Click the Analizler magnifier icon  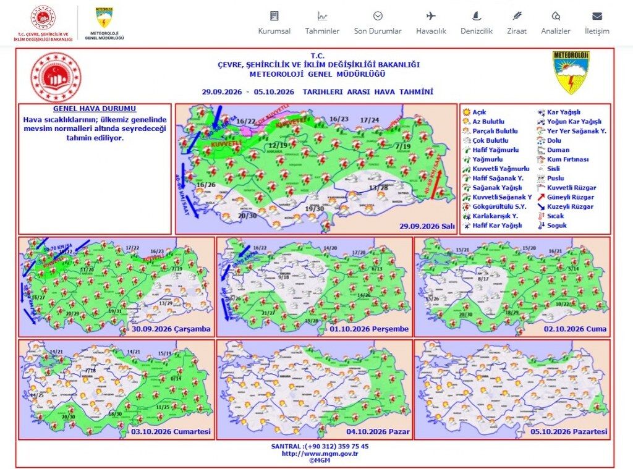tap(556, 16)
